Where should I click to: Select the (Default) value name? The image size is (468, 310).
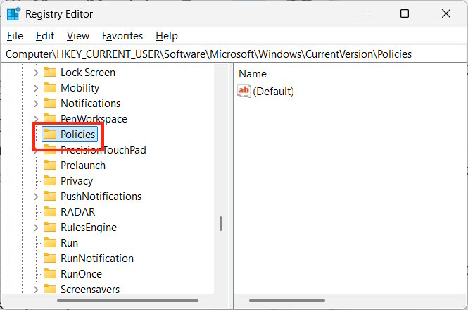[273, 91]
